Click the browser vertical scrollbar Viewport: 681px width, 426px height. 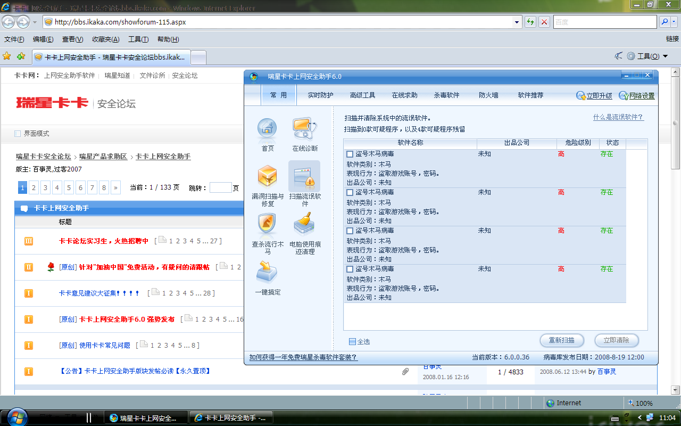click(676, 231)
